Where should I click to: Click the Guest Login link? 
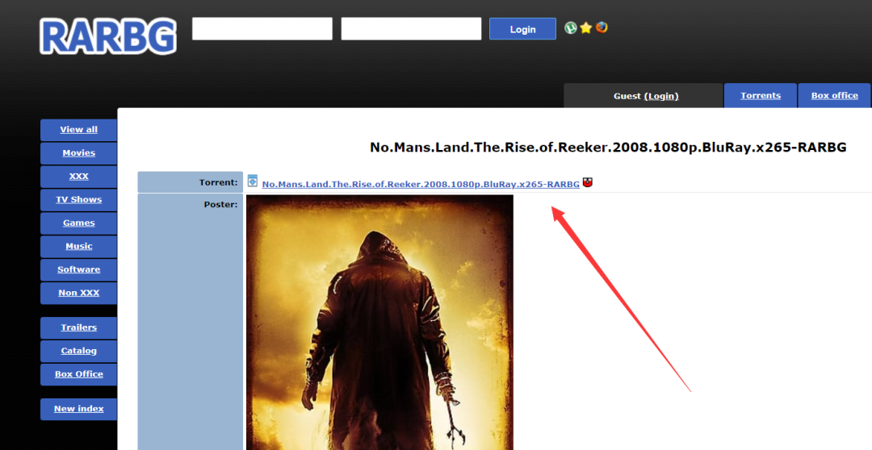coord(661,96)
